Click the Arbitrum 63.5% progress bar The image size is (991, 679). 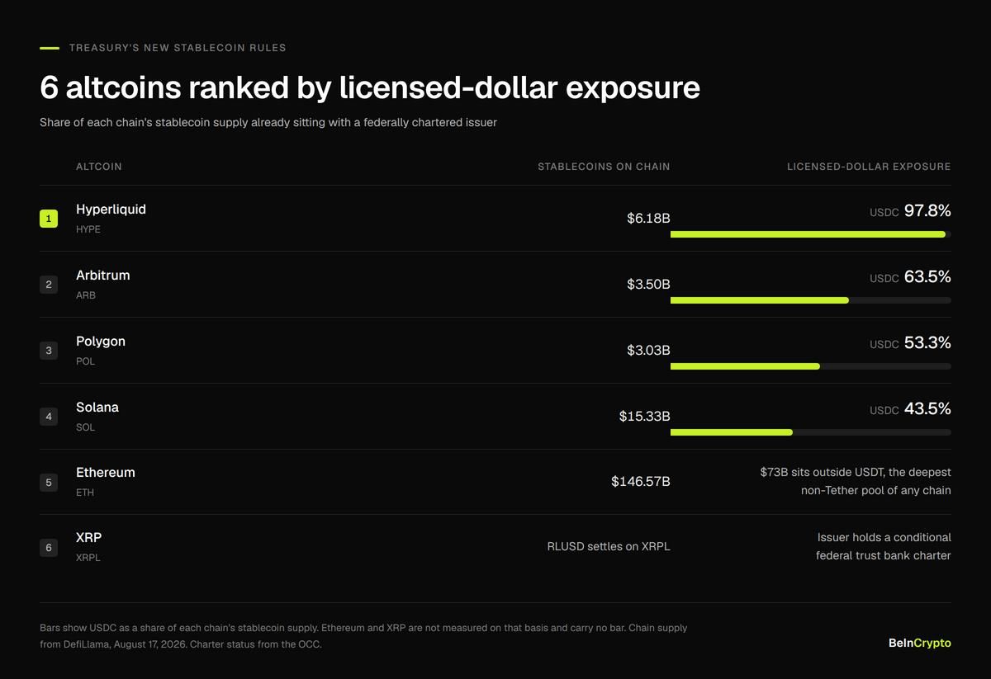point(811,300)
